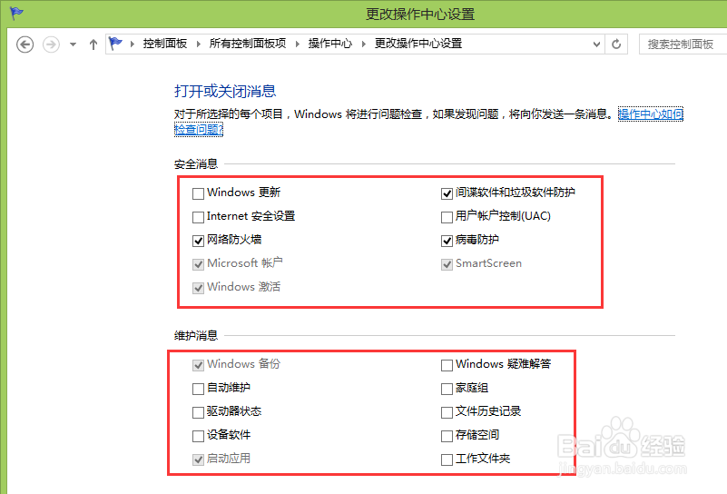Click the greyed Microsoft 帐户 checkbox

(198, 264)
